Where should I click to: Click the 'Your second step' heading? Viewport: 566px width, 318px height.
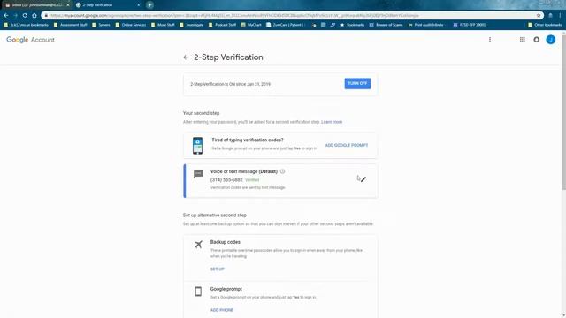tap(201, 113)
